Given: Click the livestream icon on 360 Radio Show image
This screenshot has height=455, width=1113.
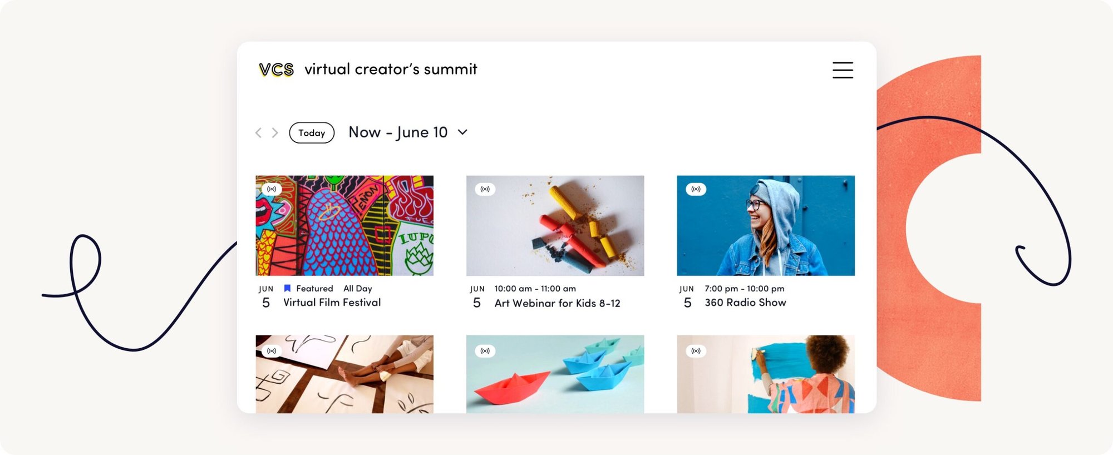Looking at the screenshot, I should tap(696, 189).
